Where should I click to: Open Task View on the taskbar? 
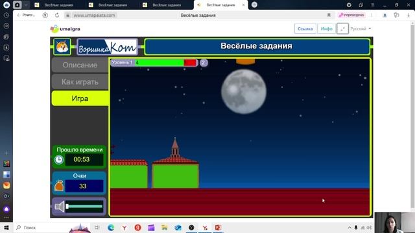click(97, 227)
